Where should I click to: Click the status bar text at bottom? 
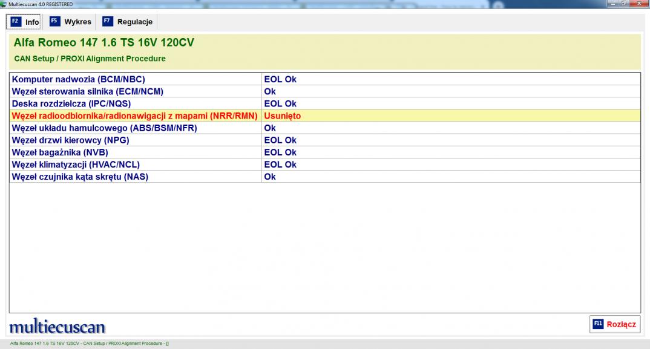pos(89,343)
